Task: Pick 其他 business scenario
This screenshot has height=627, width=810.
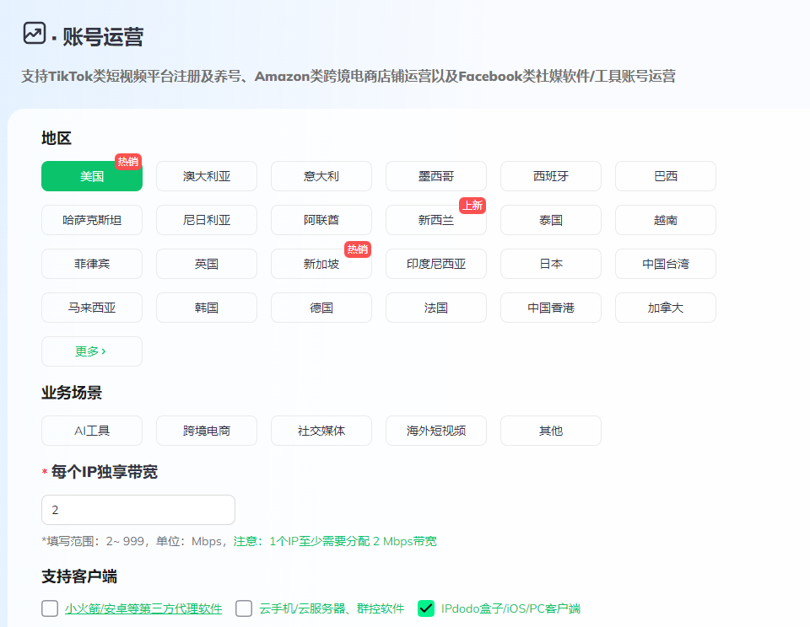Action: pos(551,431)
